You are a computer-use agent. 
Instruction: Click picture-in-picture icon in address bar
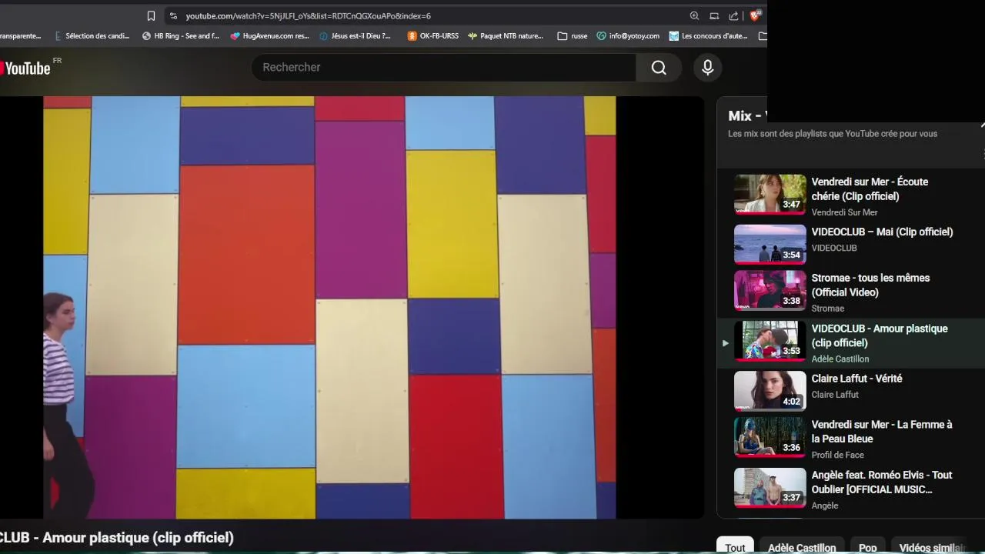pos(714,15)
